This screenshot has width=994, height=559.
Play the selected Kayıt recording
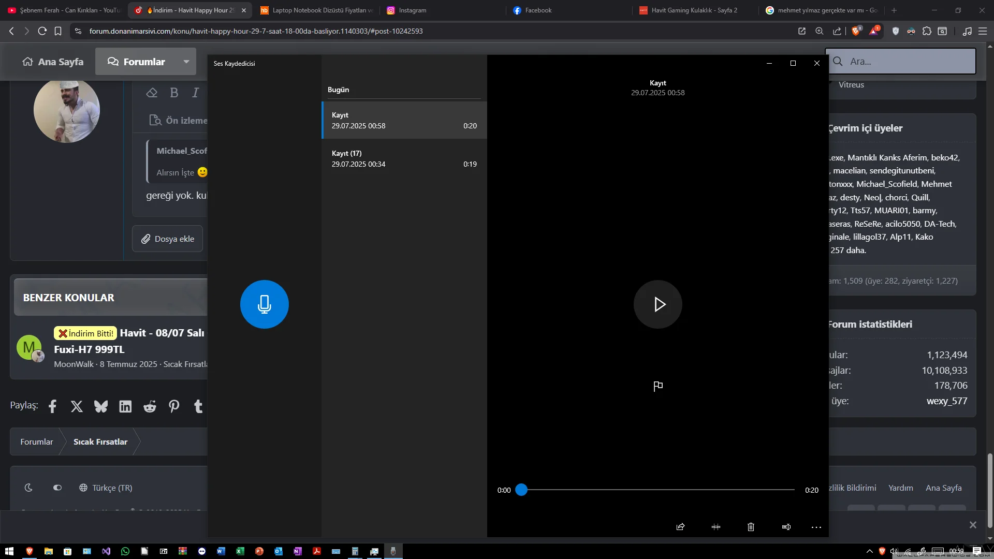[x=657, y=304]
